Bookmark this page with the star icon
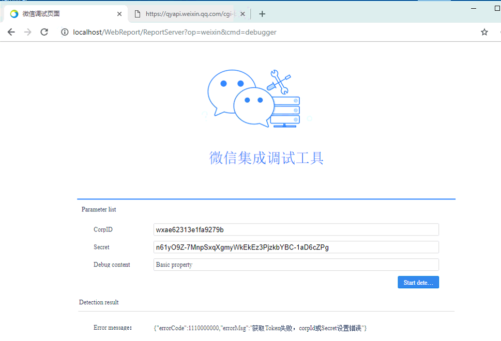Image resolution: width=501 pixels, height=341 pixels. [x=484, y=32]
